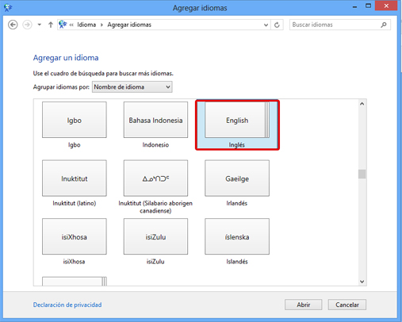Click the vertical scrollbar thumb
Screen dimensions: 402x322
[362, 174]
